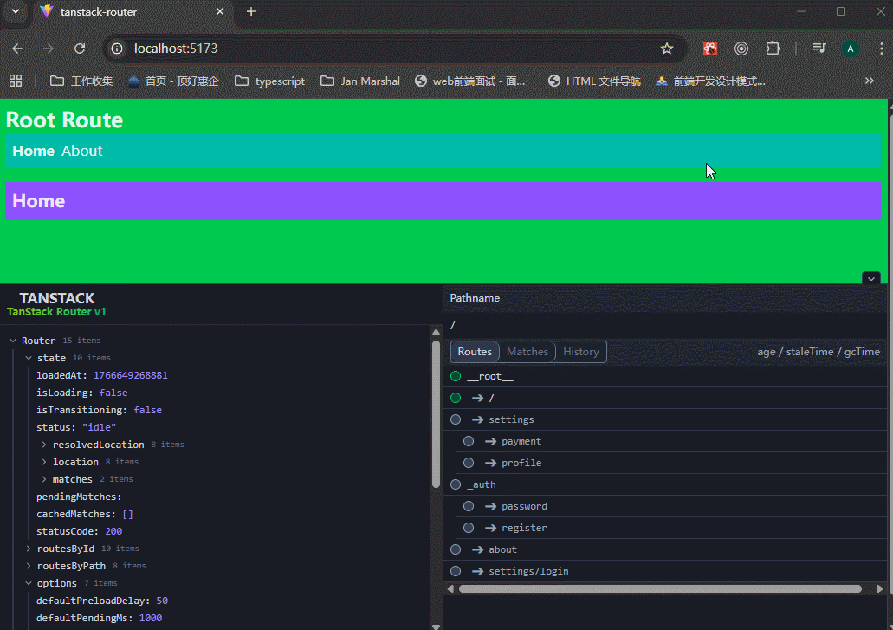This screenshot has height=630, width=893.
Task: Open the media control icon in toolbar
Action: click(x=819, y=49)
